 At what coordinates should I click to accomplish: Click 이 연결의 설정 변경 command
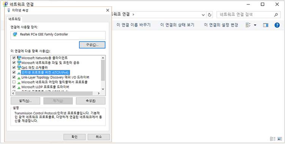pos(221,25)
